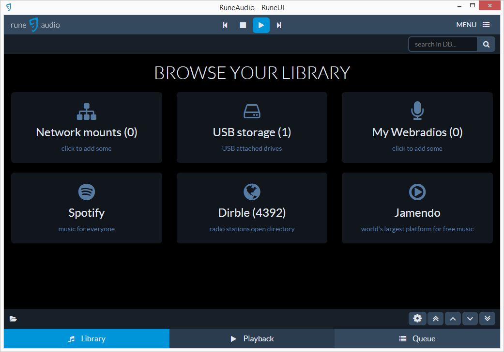Viewport: 504px width, 352px height.
Task: Click 'radio stations open directory' subtitle
Action: (x=252, y=229)
